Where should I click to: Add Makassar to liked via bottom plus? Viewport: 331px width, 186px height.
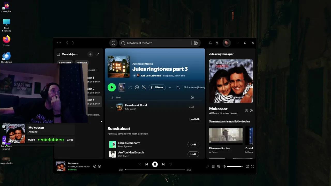(100, 166)
